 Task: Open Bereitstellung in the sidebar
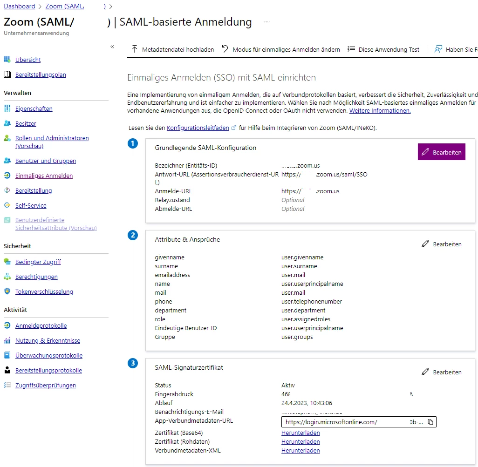(34, 191)
